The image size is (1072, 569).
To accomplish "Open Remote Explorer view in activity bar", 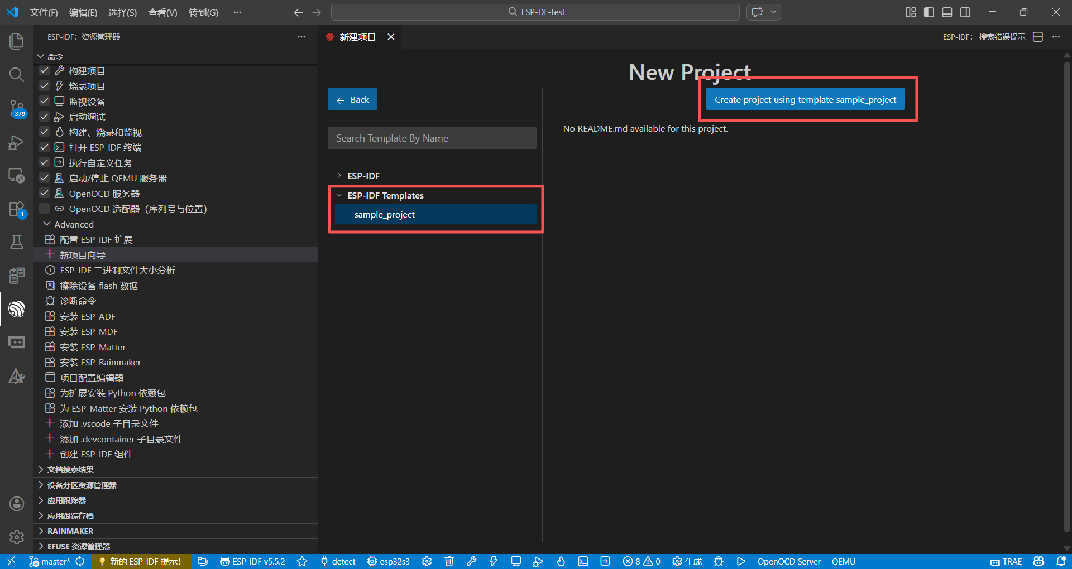I will pos(17,176).
